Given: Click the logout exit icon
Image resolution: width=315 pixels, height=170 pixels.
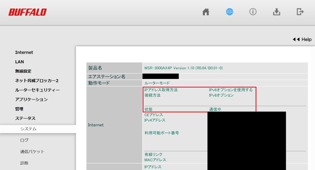Looking at the screenshot, I should pos(300,12).
